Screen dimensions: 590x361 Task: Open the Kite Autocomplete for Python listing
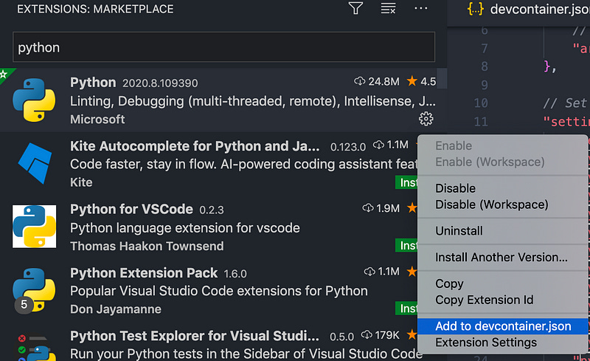[x=195, y=145]
